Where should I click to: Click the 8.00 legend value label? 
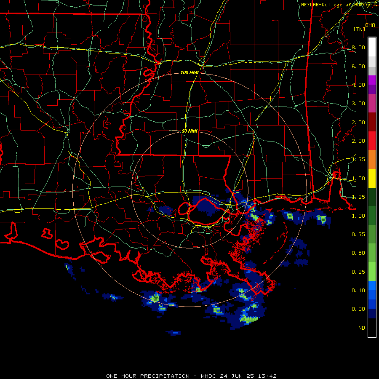358,47
